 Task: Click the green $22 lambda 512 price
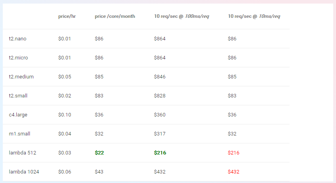pos(99,153)
